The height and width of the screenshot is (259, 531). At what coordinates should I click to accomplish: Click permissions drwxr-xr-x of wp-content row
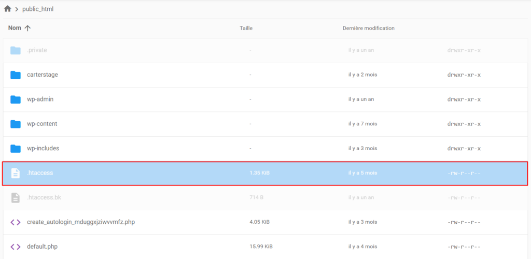pos(464,124)
